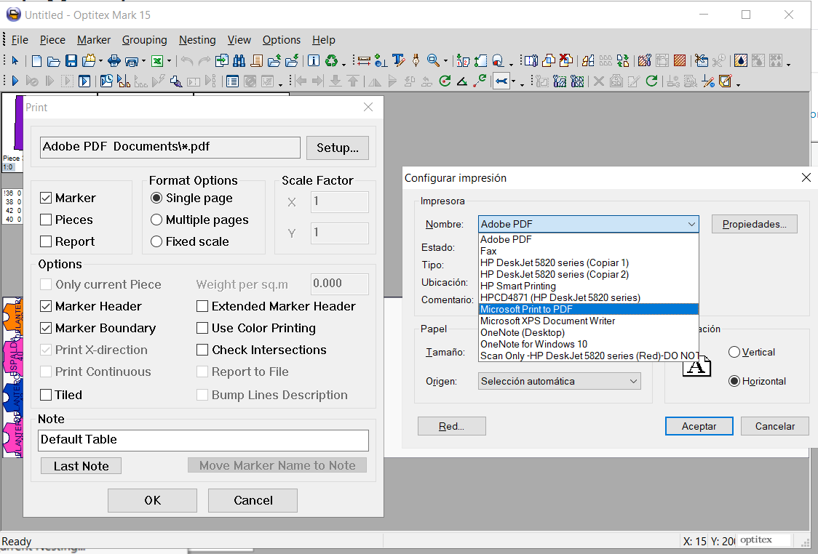Click the angle rotation icon
Screen dimensions: 818x554
pos(461,81)
